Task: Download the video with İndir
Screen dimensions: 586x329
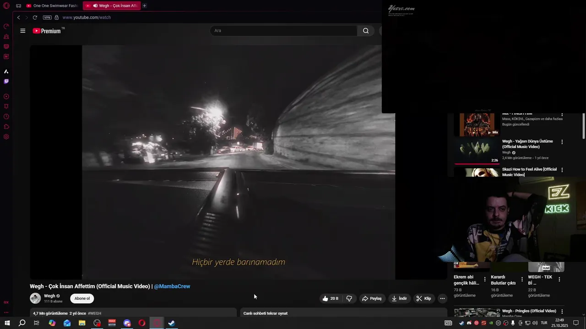Action: (399, 298)
